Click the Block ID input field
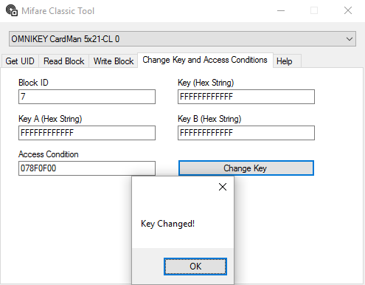This screenshot has width=365, height=285. pos(87,97)
